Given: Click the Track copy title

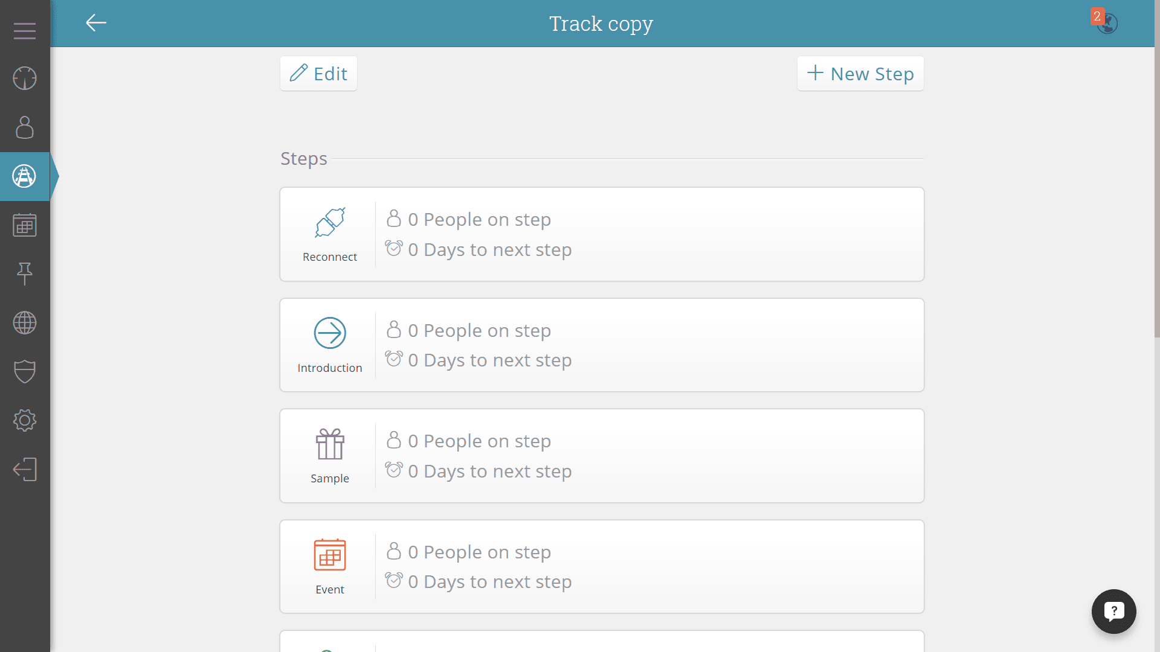Looking at the screenshot, I should 601,24.
